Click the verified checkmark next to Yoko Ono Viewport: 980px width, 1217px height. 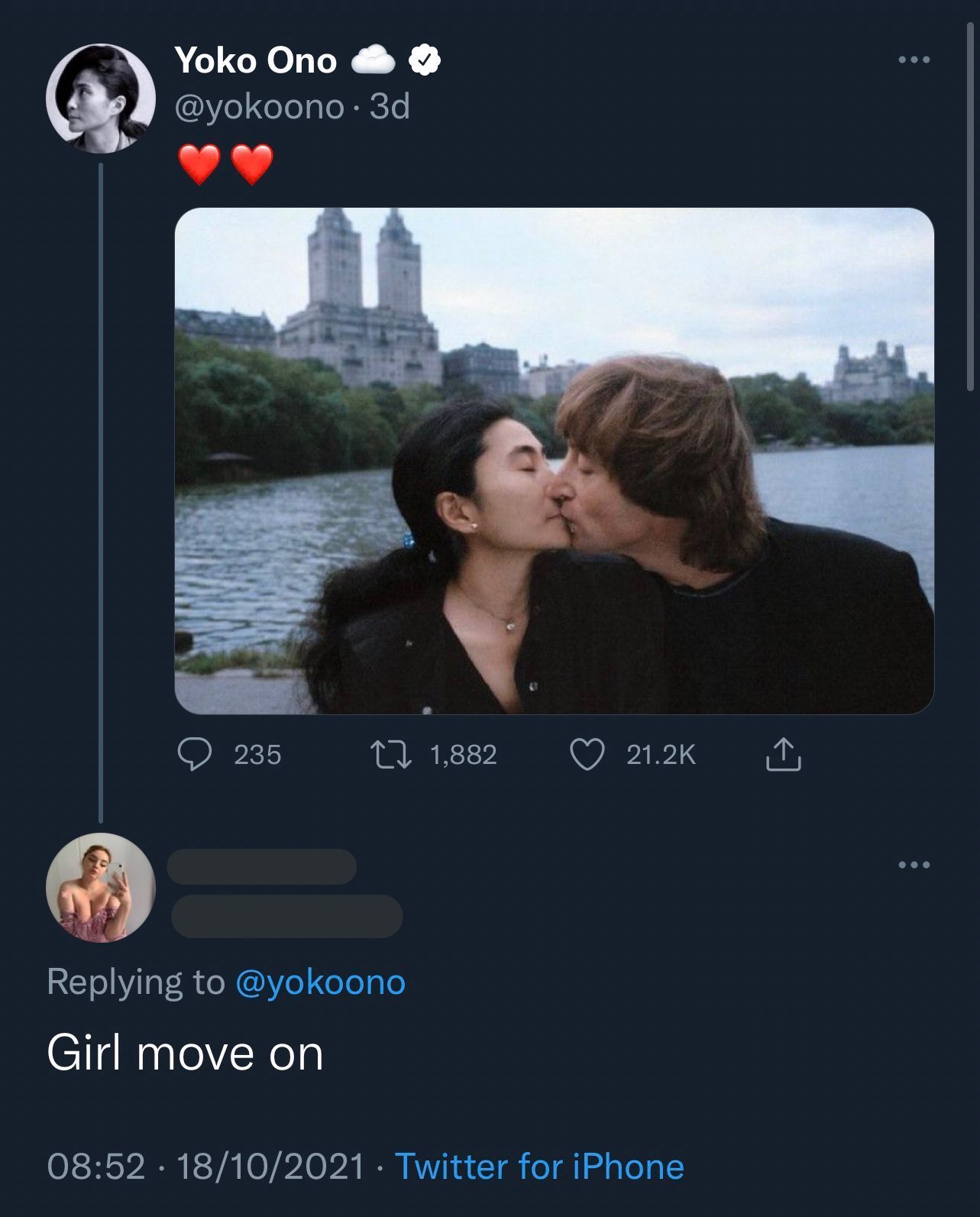(x=423, y=61)
